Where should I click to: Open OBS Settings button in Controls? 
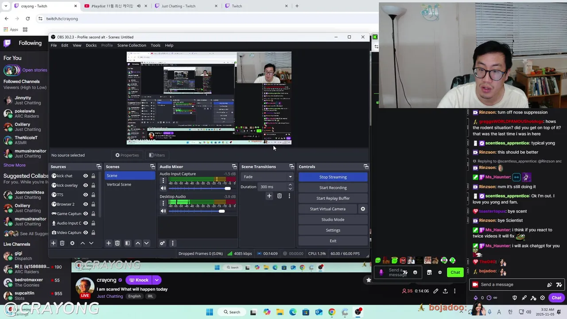(333, 230)
